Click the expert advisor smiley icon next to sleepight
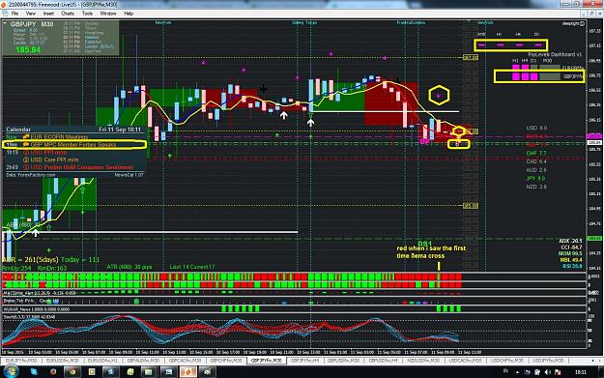The height and width of the screenshot is (378, 604). (x=582, y=23)
